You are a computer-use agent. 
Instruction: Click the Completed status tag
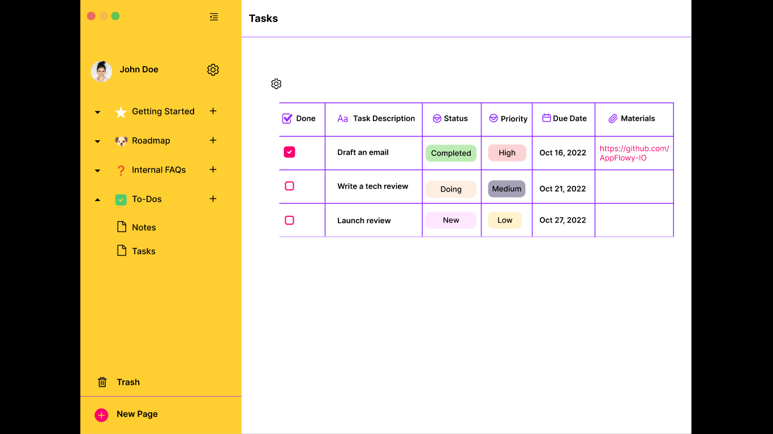click(451, 153)
